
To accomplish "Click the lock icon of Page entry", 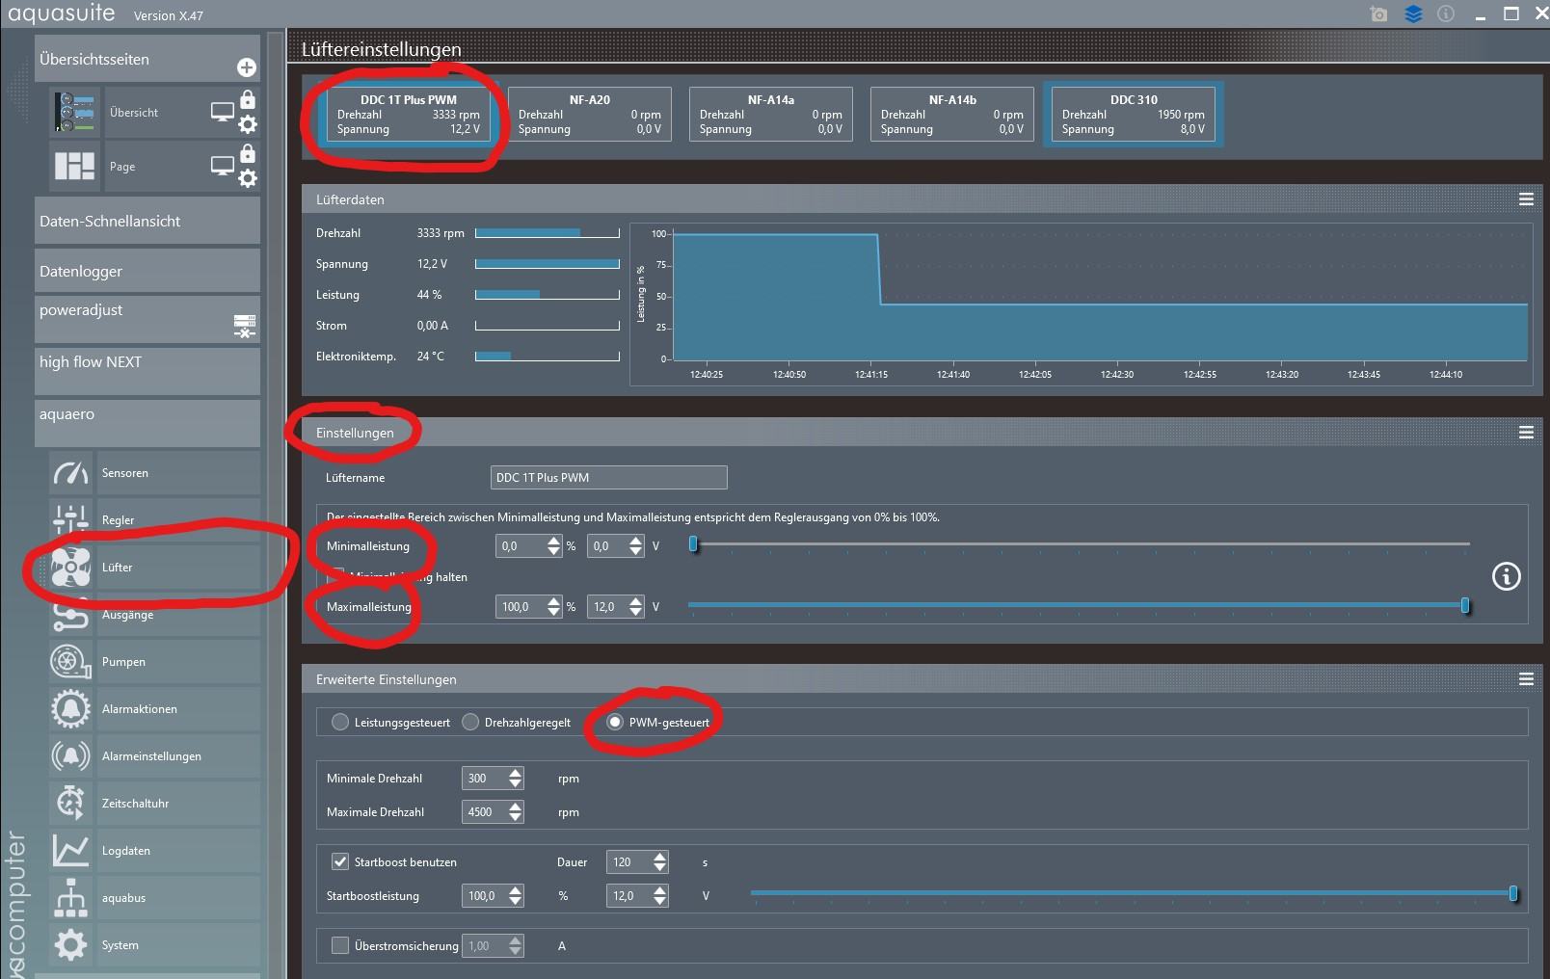I will pos(248,153).
